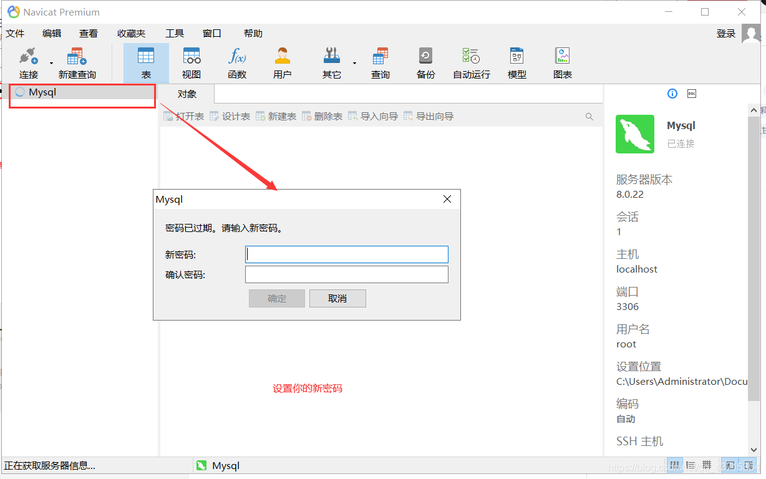Select the View (视图) toolbar icon
This screenshot has width=766, height=479.
pos(192,63)
